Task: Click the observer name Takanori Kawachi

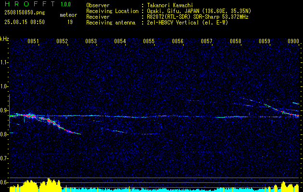Action: coord(170,5)
